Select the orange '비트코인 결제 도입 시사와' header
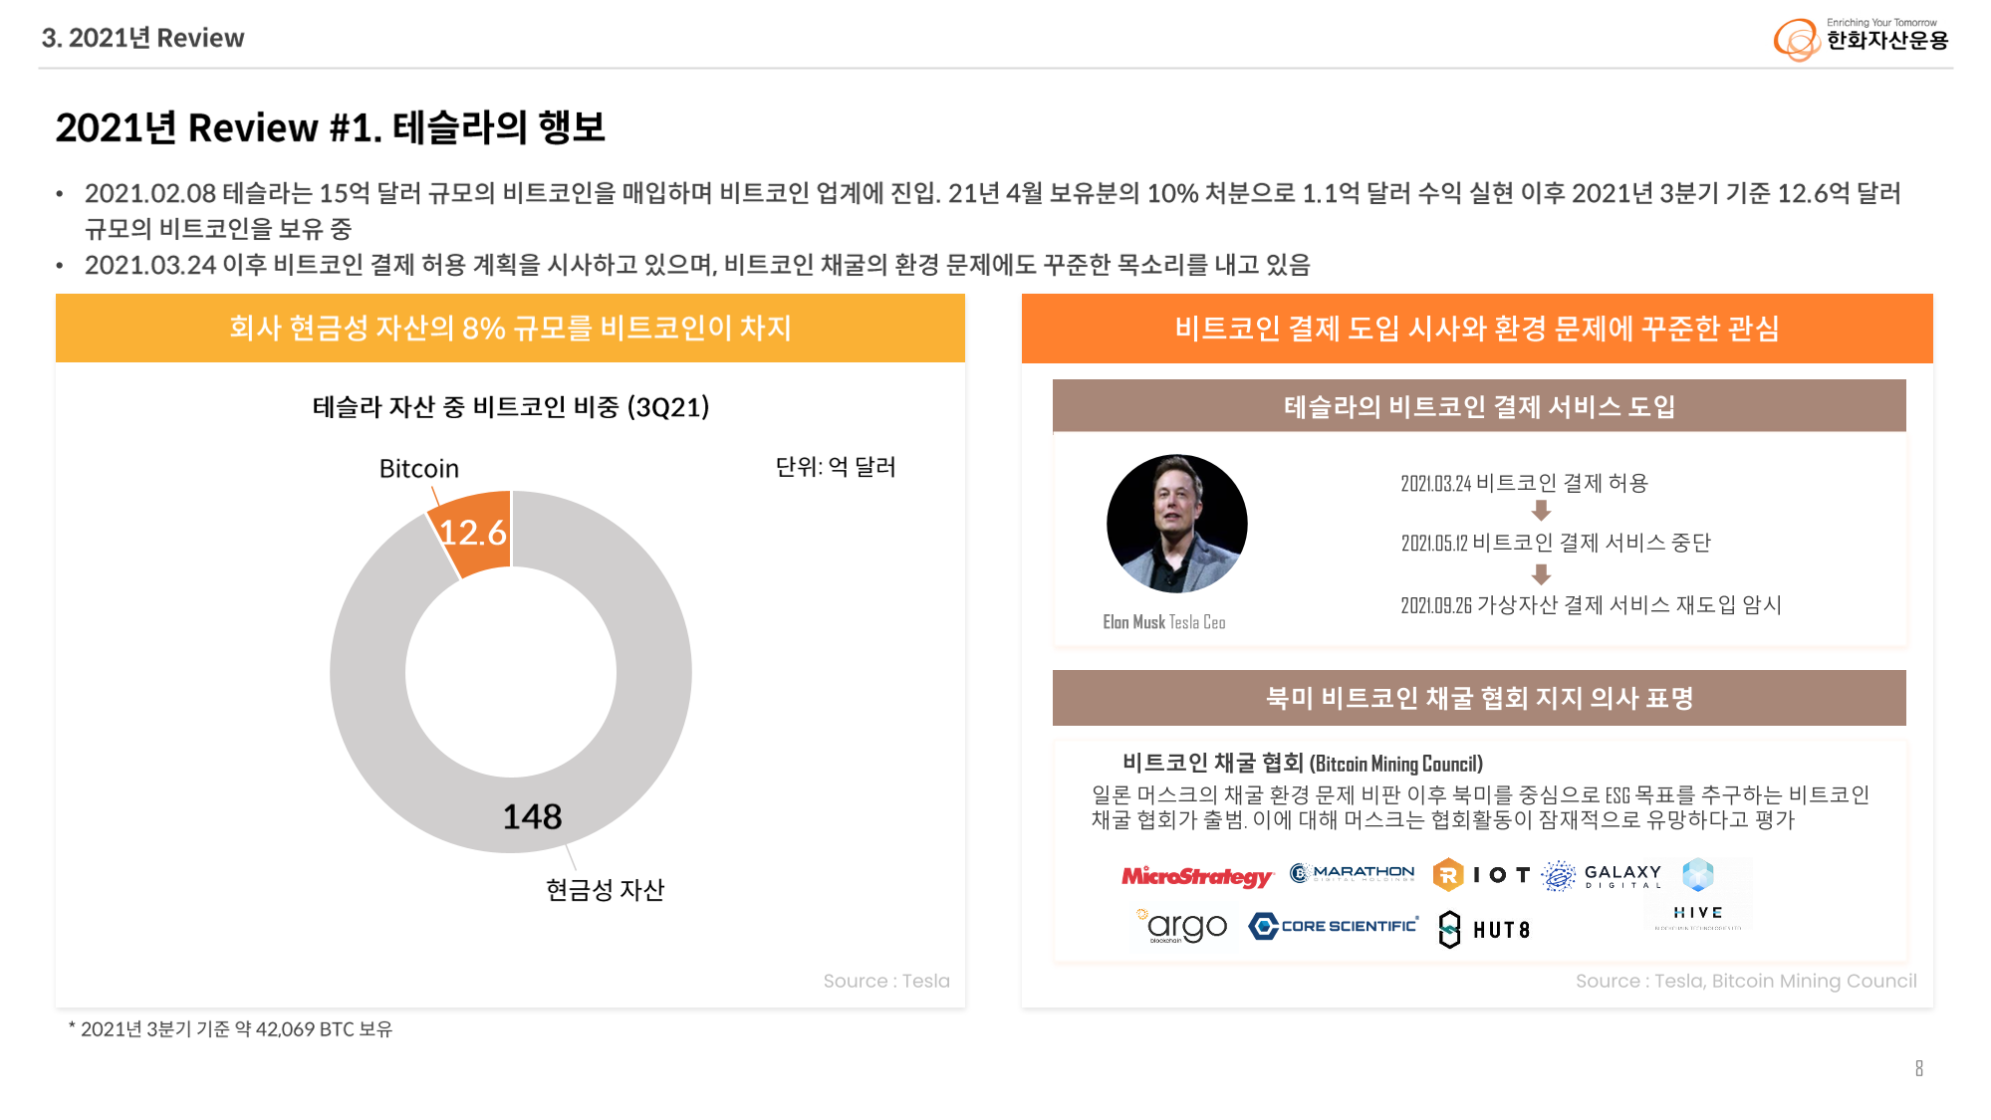Image resolution: width=1991 pixels, height=1120 pixels. tap(1476, 329)
